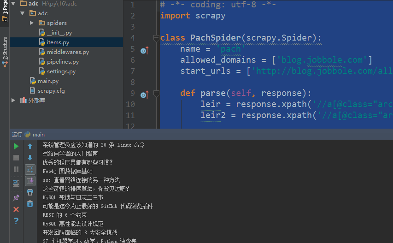The width and height of the screenshot is (393, 243).
Task: Click the up arrow in run panel
Action: (30, 146)
